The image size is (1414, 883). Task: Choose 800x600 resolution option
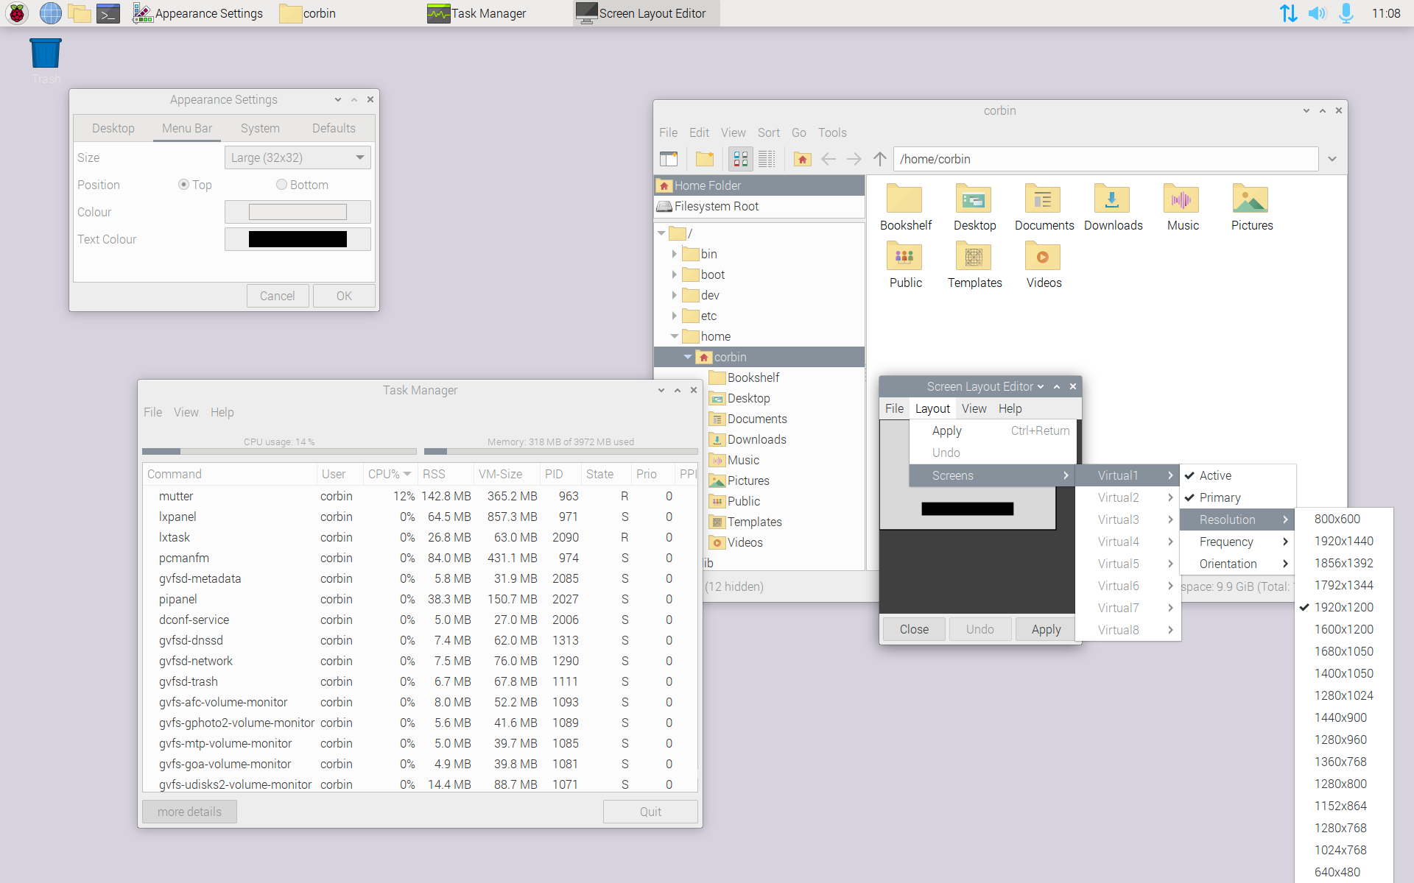(1343, 519)
